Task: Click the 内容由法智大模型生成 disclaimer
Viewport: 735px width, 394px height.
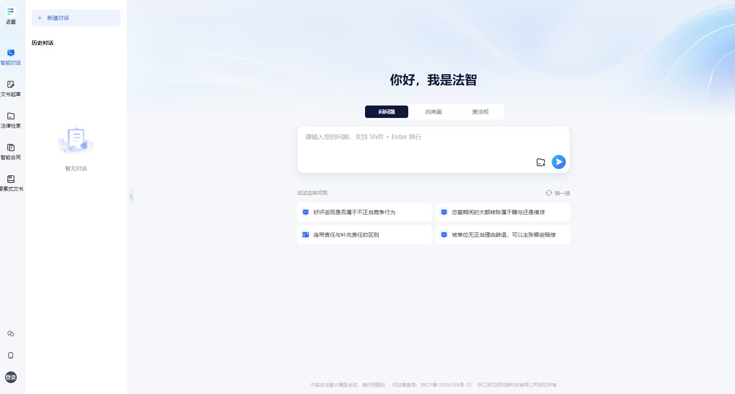Action: pyautogui.click(x=348, y=385)
